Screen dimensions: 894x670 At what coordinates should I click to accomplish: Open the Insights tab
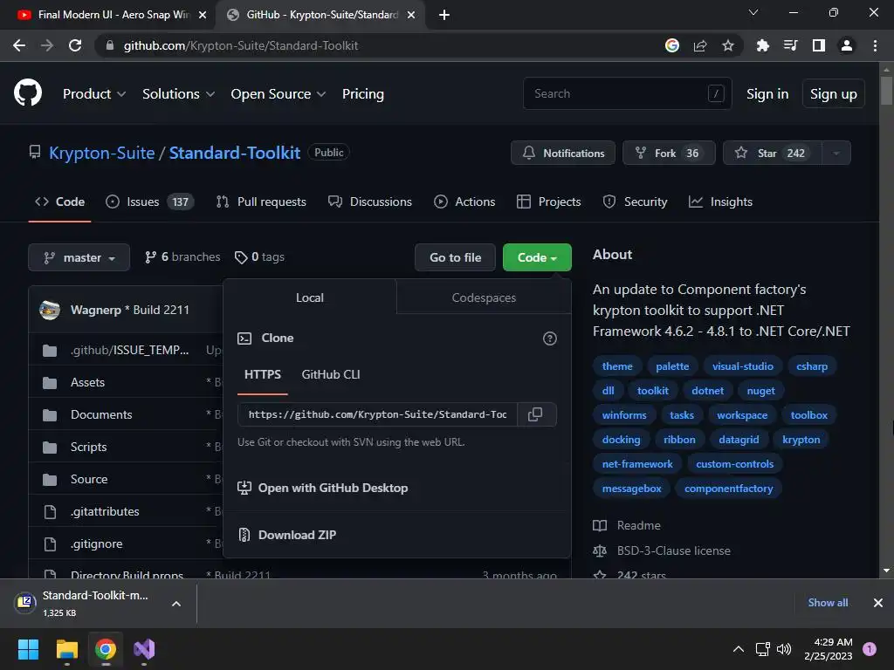pos(720,202)
